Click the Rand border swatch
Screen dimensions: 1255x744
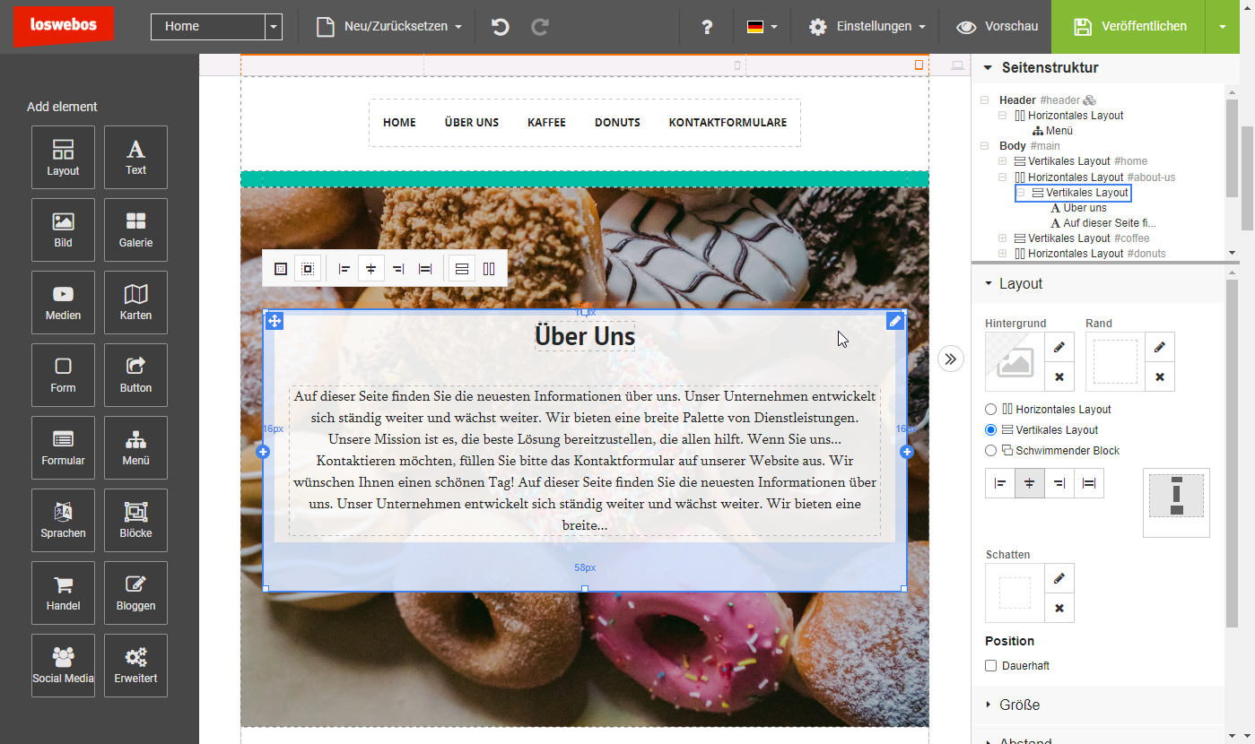click(x=1115, y=362)
